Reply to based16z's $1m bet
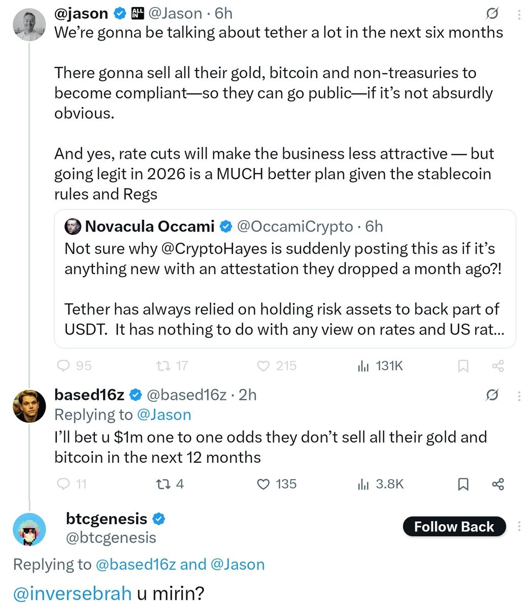 [x=63, y=484]
